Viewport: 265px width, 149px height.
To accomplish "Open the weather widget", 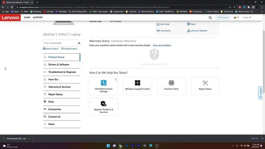I will [10, 146].
